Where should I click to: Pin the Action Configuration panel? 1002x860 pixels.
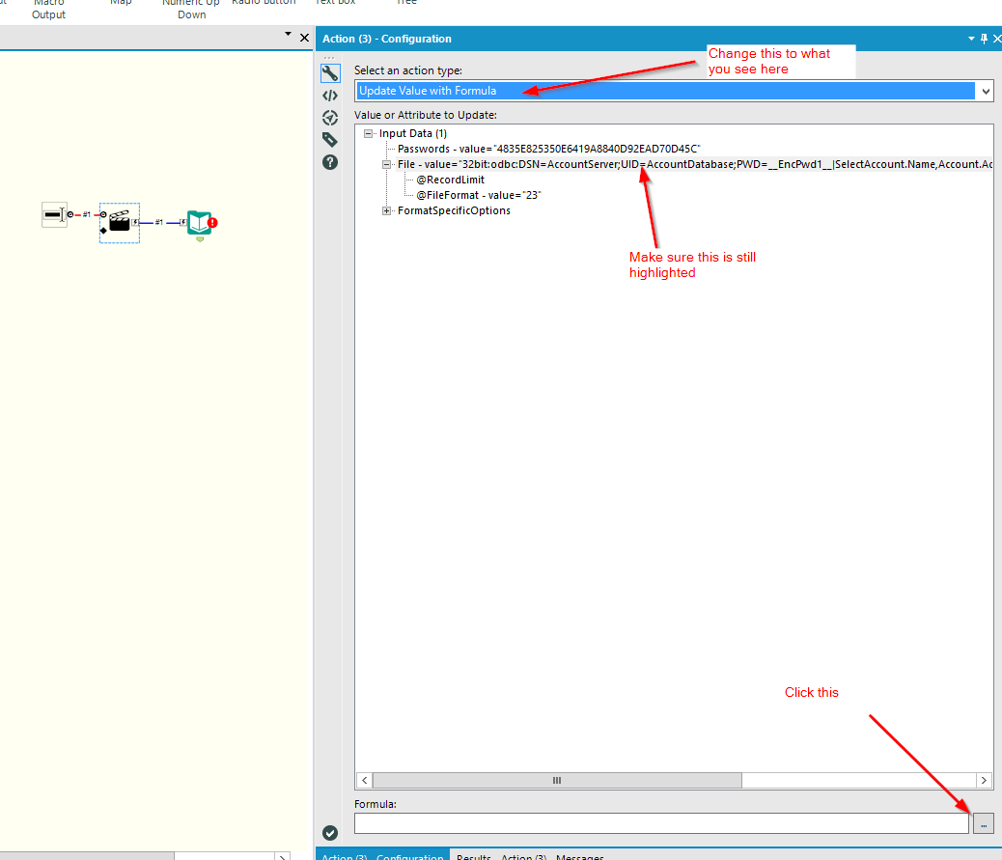tap(985, 39)
